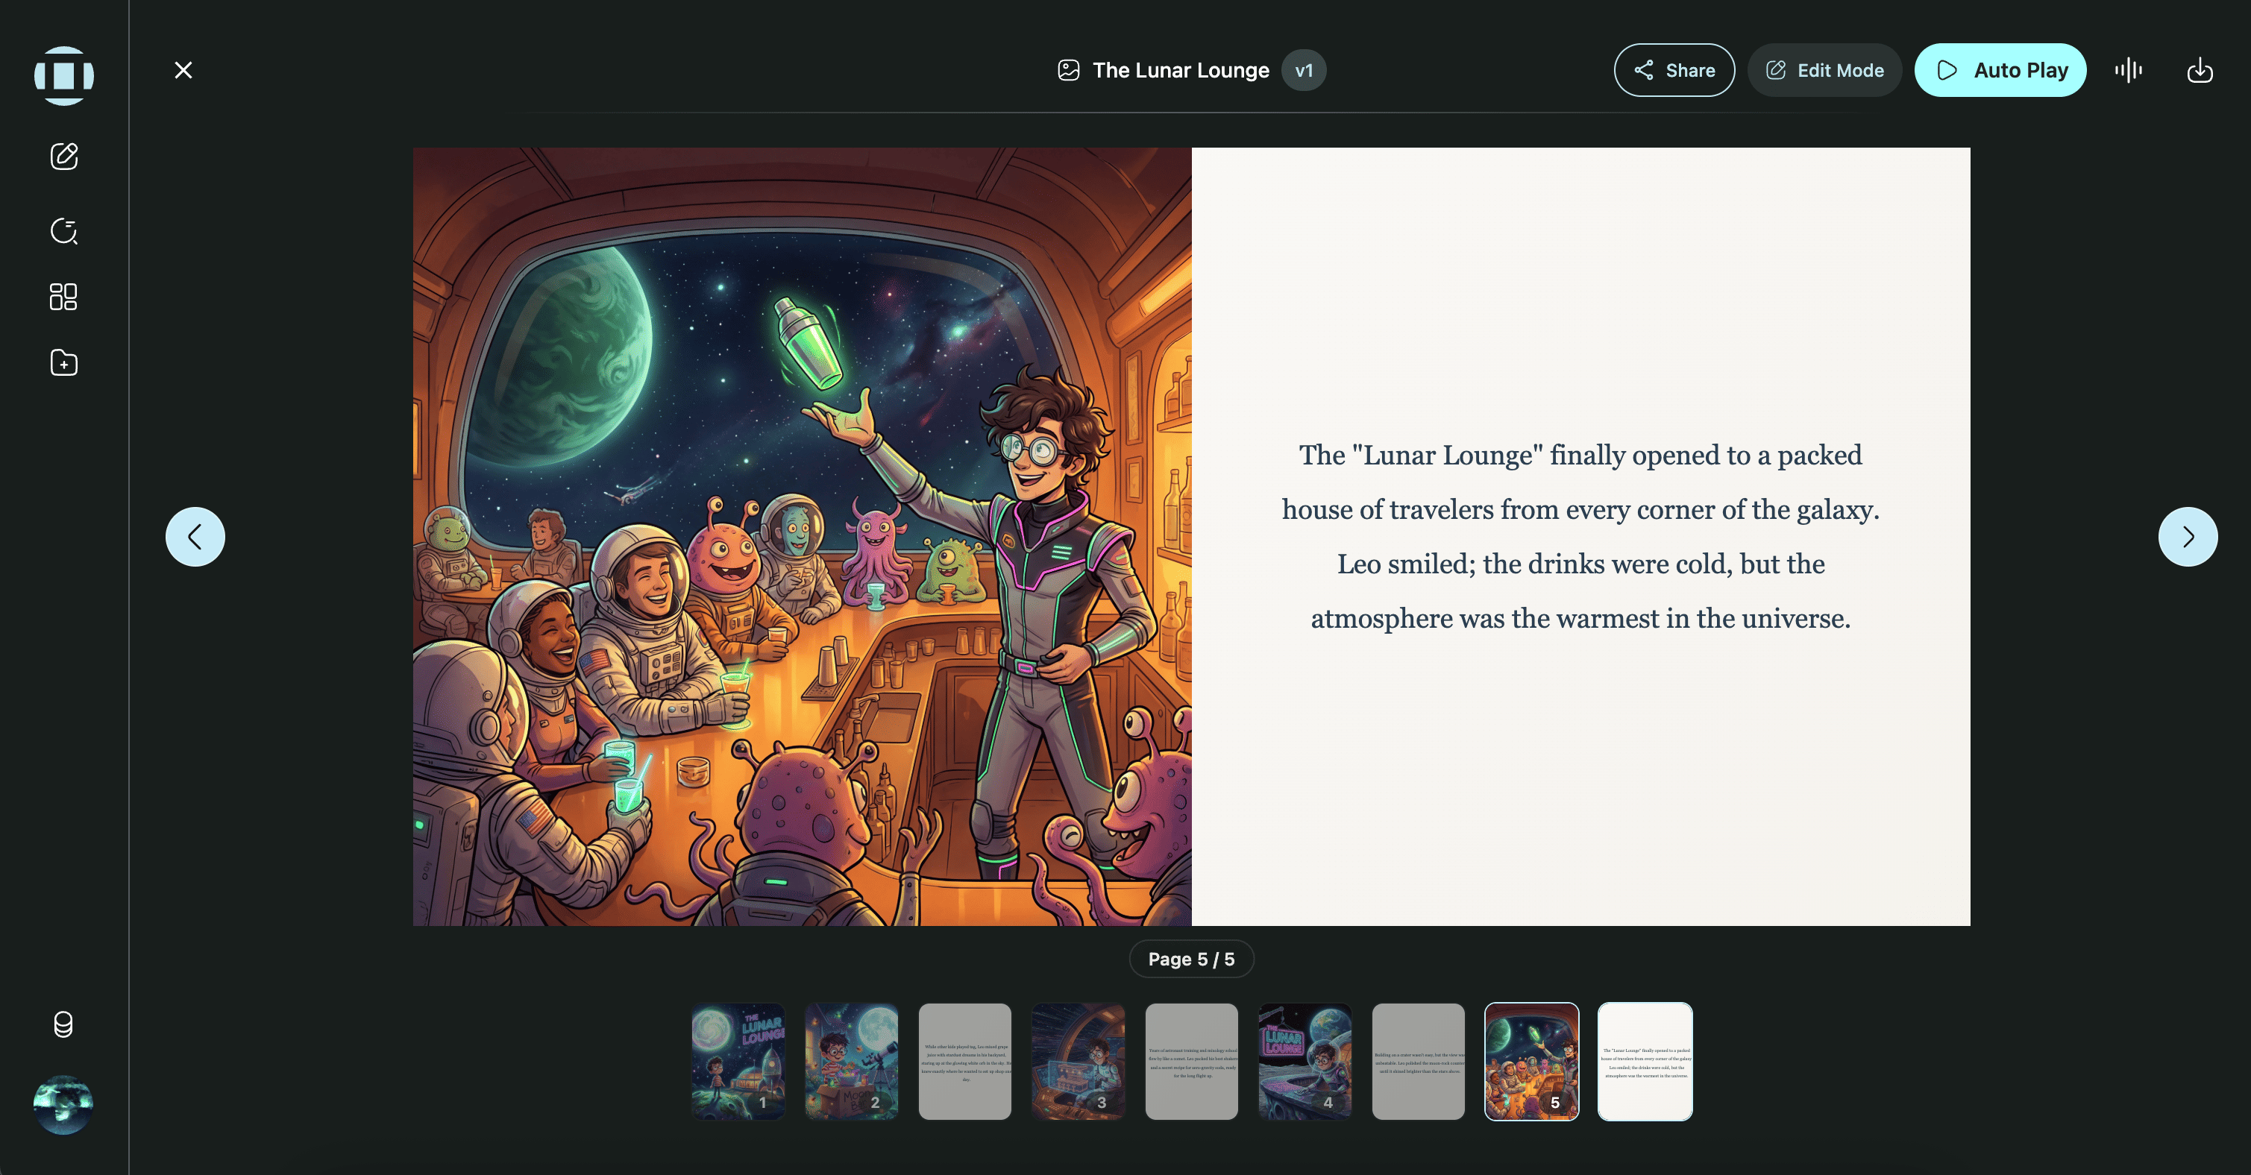
Task: Toggle Edit Mode on
Action: [1824, 70]
